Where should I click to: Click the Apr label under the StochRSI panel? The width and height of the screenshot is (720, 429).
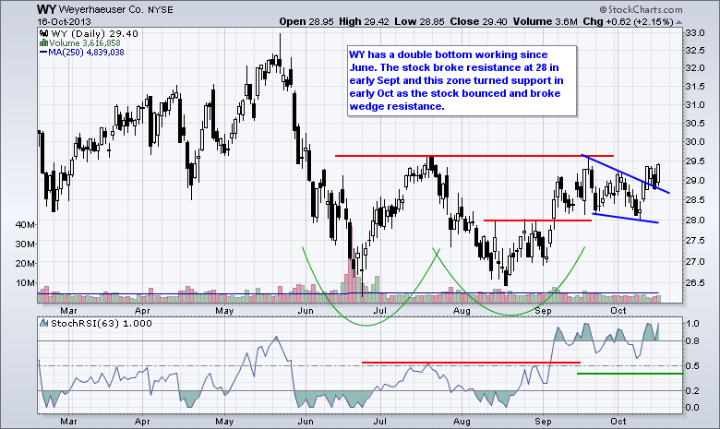(143, 422)
